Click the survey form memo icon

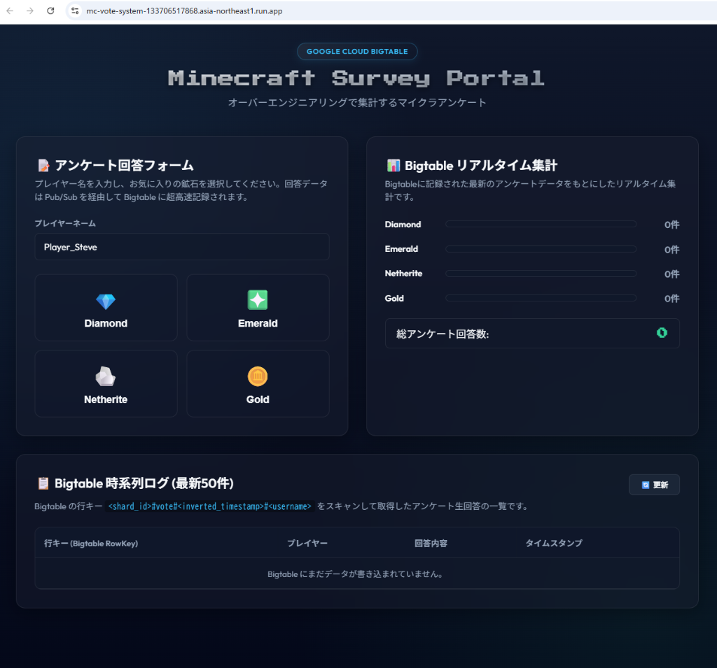(x=44, y=165)
